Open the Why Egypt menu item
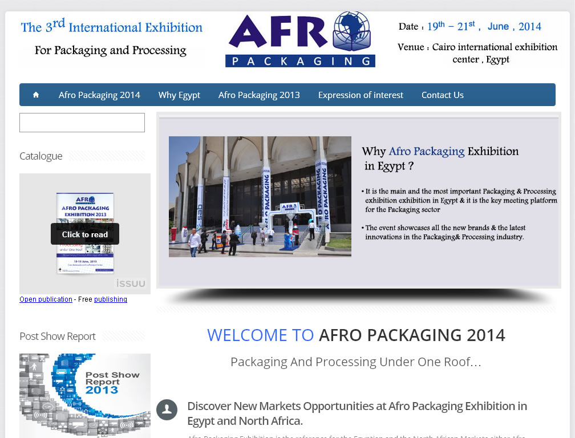 pos(179,95)
